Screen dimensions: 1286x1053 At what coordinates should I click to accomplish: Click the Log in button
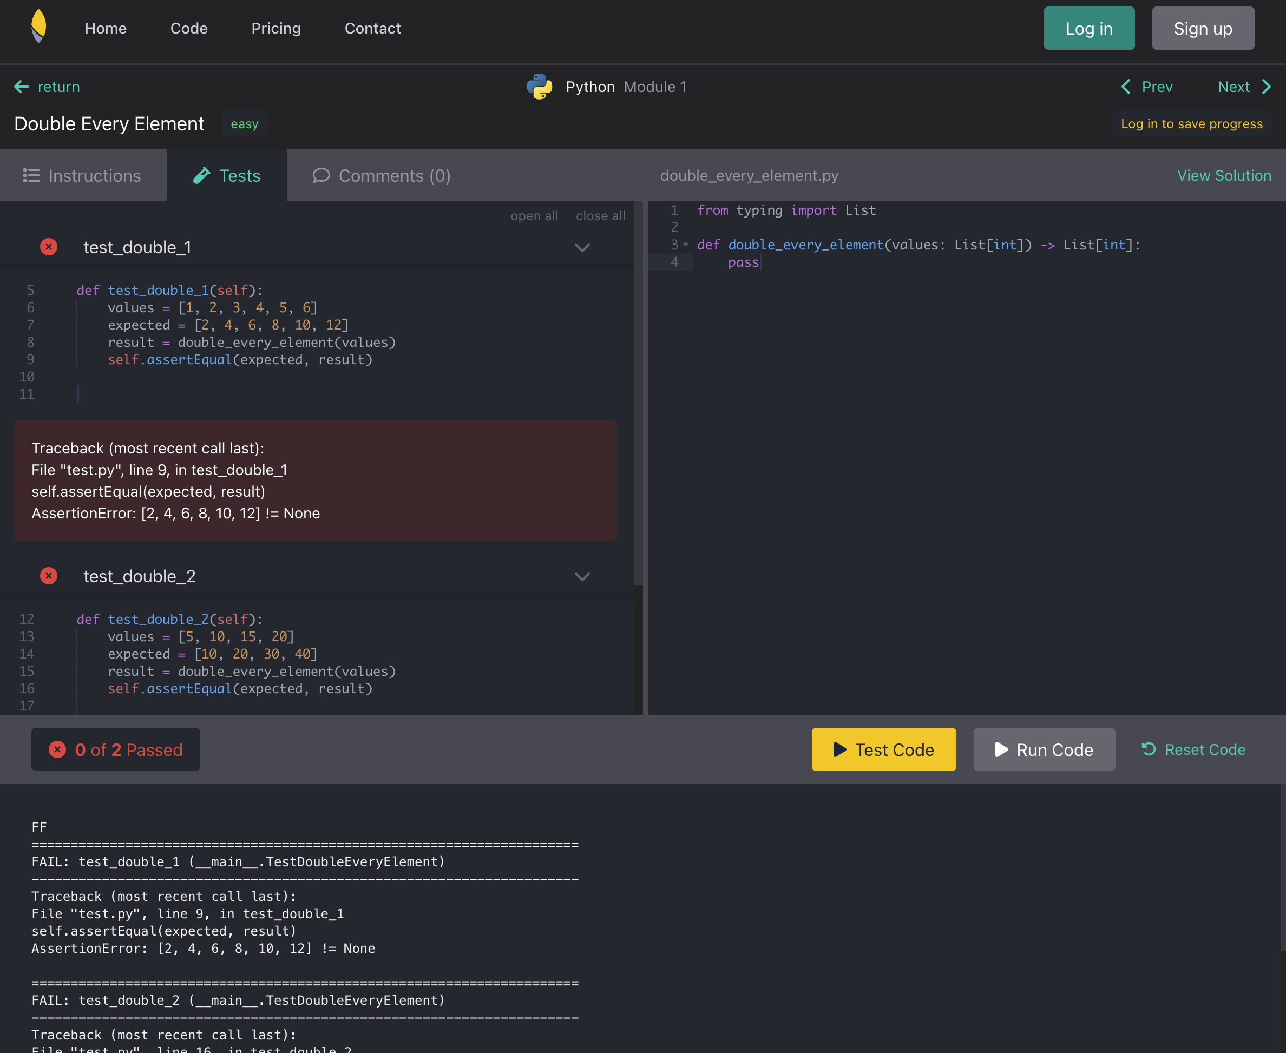(1089, 29)
